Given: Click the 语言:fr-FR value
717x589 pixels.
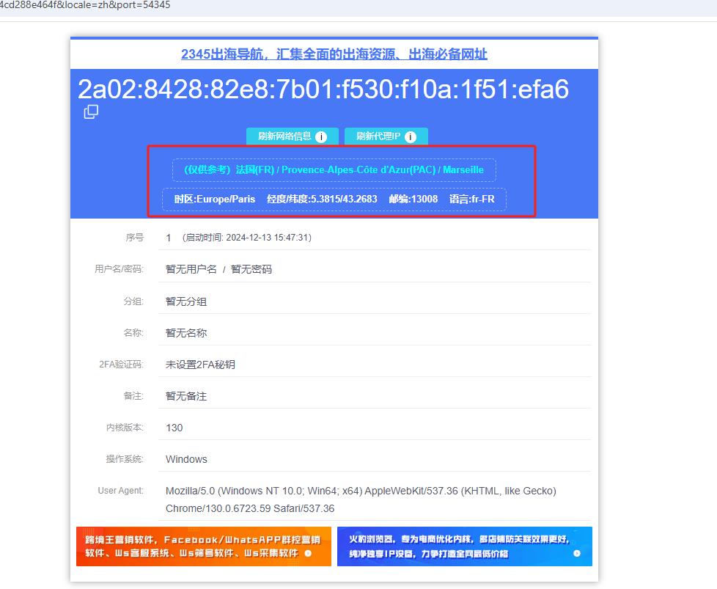Looking at the screenshot, I should tap(472, 199).
